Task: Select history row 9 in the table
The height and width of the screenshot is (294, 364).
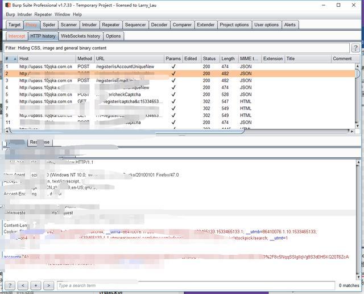Action: 179,115
